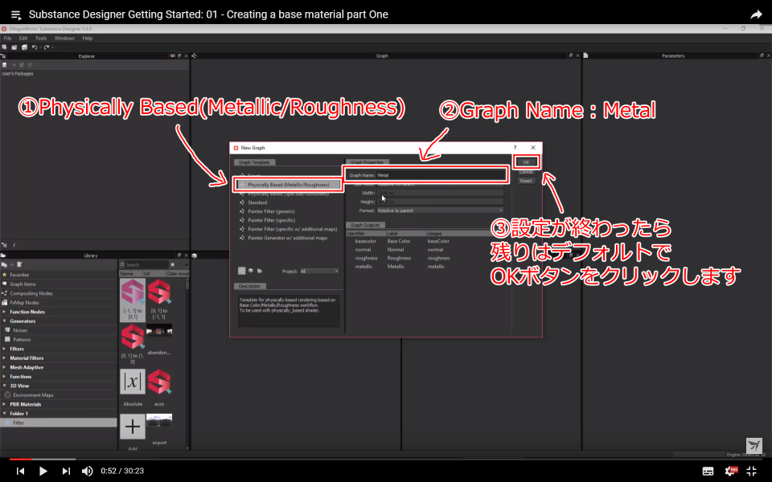772x482 pixels.
Task: Click the Roughness output label
Action: 399,258
